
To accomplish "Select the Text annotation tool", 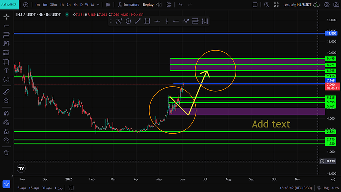I will tap(6, 71).
